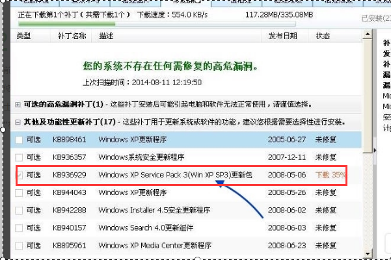This screenshot has width=391, height=260.
Task: Check the KB942288 patch checkbox
Action: click(x=19, y=211)
